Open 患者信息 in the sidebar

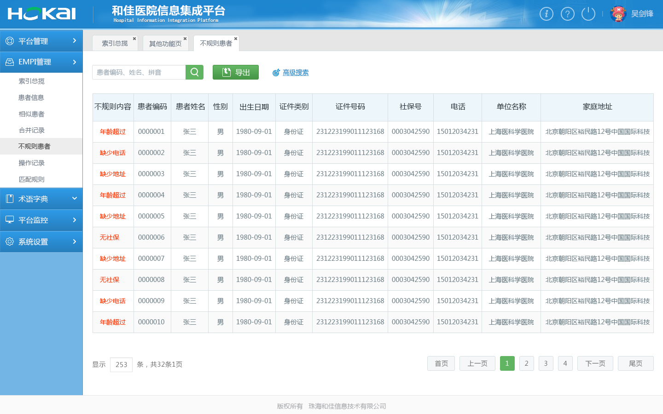tap(31, 98)
